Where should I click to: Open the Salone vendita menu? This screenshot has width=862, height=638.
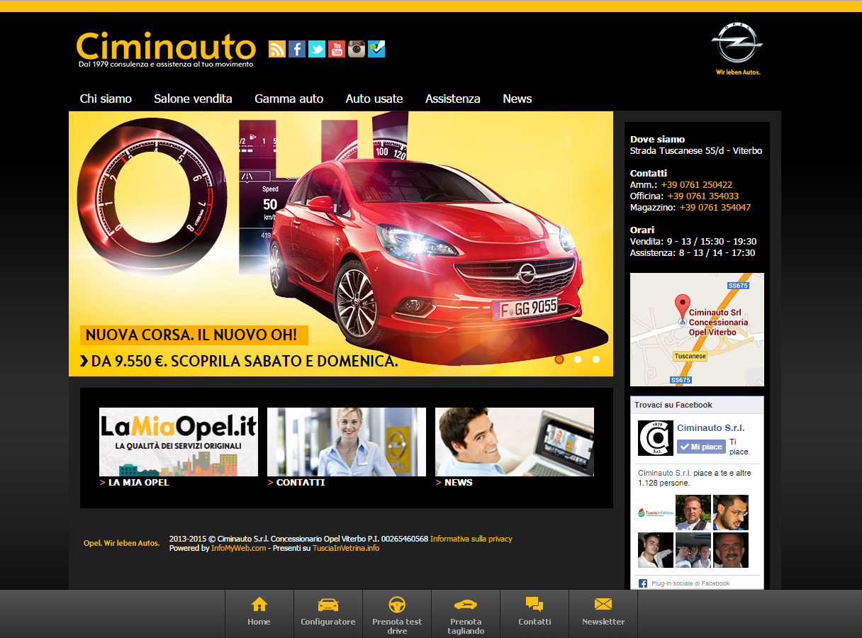[193, 99]
